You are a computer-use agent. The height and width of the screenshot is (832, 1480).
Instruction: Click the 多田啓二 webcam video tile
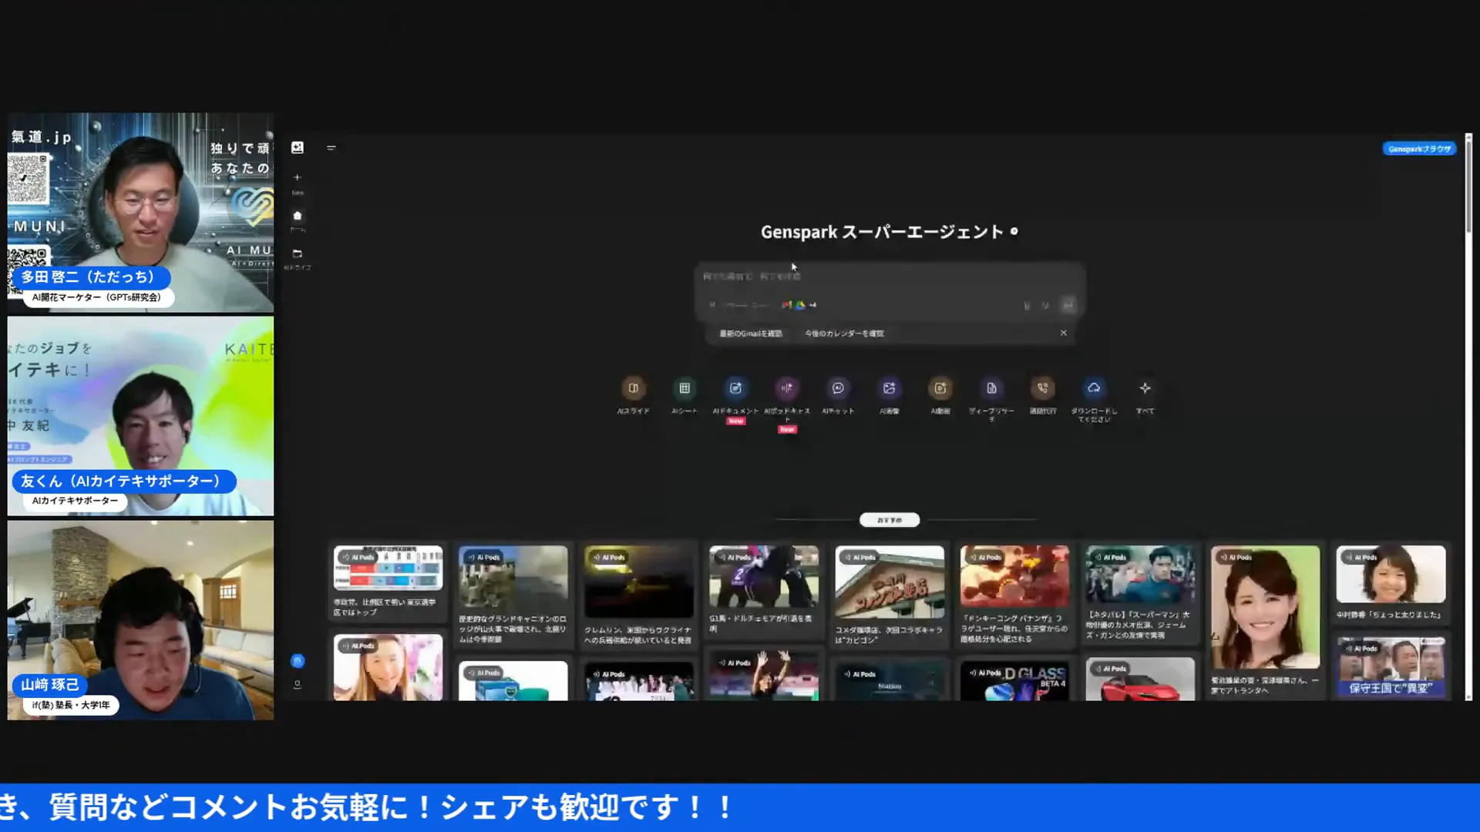[140, 213]
